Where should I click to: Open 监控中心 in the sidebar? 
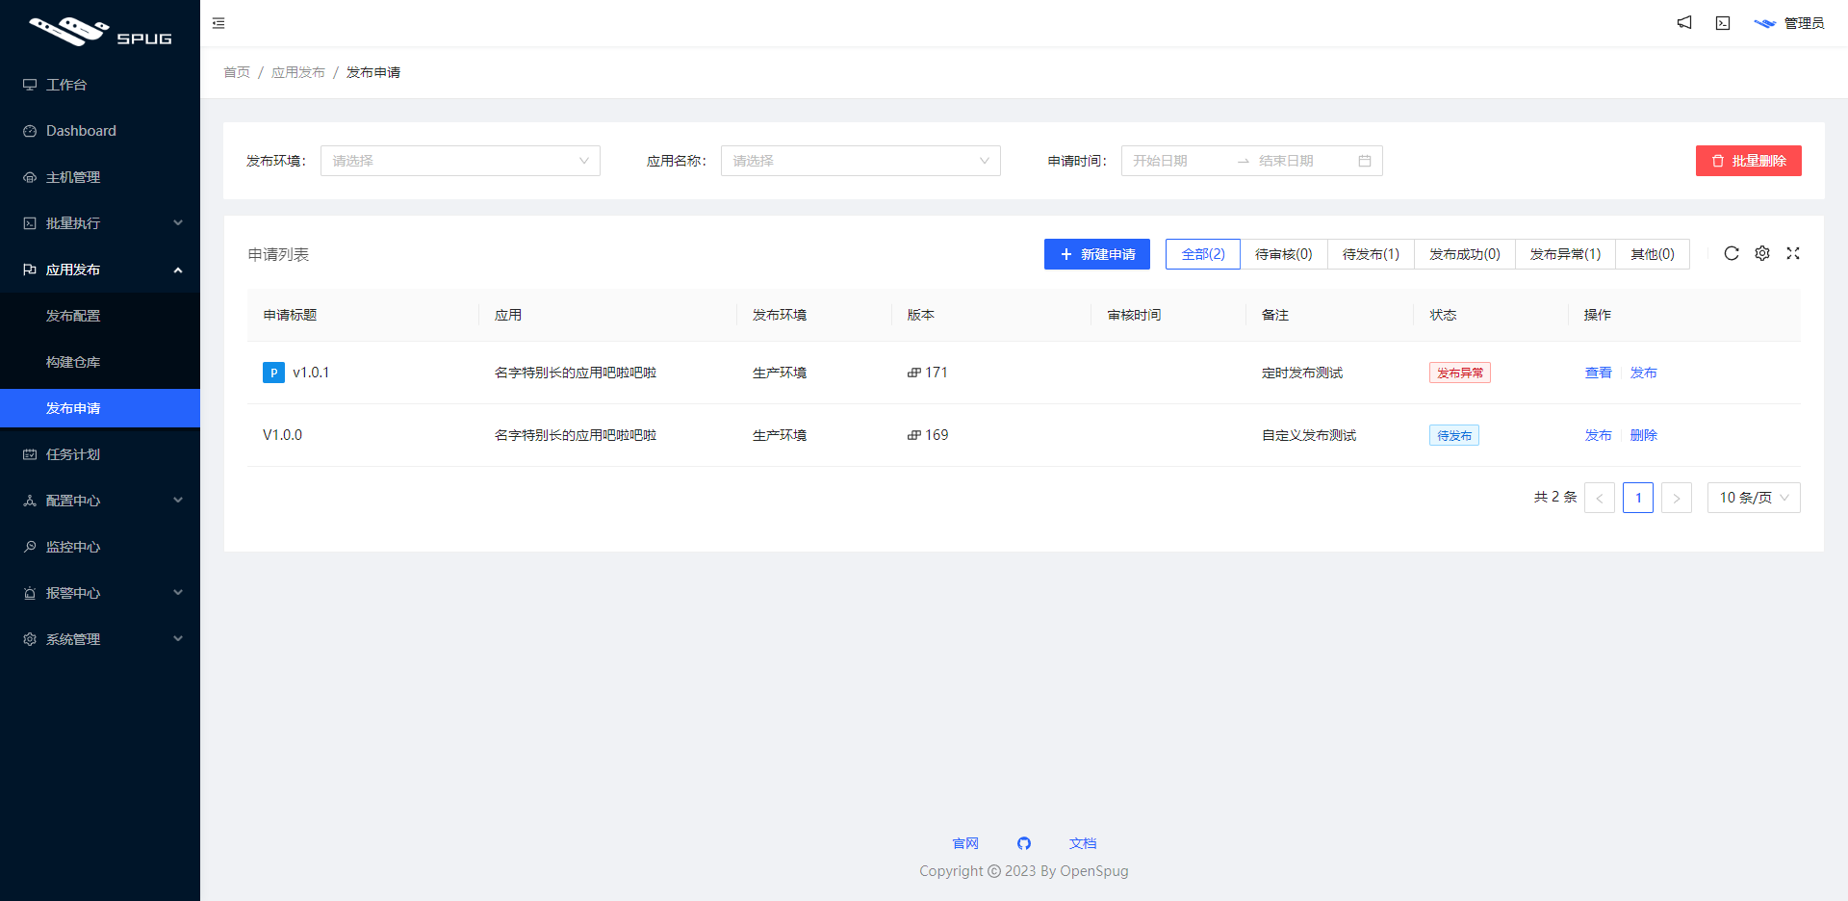100,547
